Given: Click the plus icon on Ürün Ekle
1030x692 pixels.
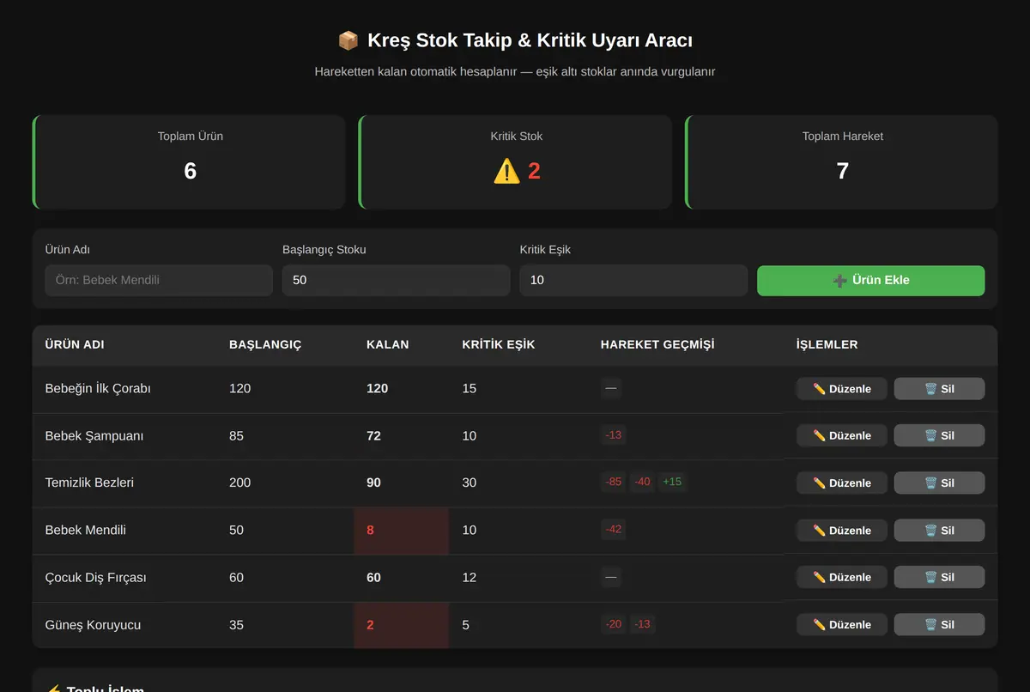Looking at the screenshot, I should 839,281.
